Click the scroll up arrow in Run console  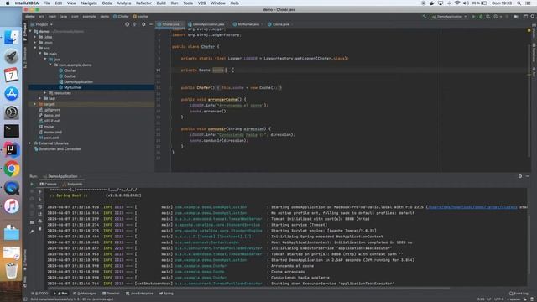[40, 192]
